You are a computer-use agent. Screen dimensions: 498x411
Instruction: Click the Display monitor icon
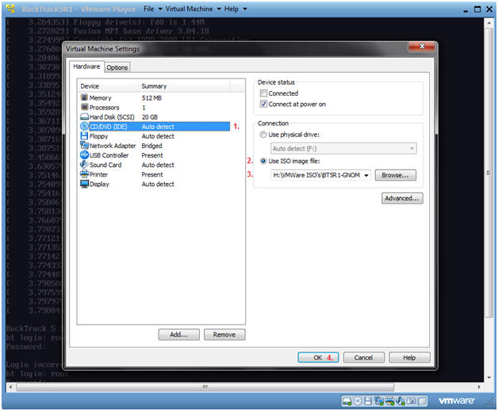84,184
